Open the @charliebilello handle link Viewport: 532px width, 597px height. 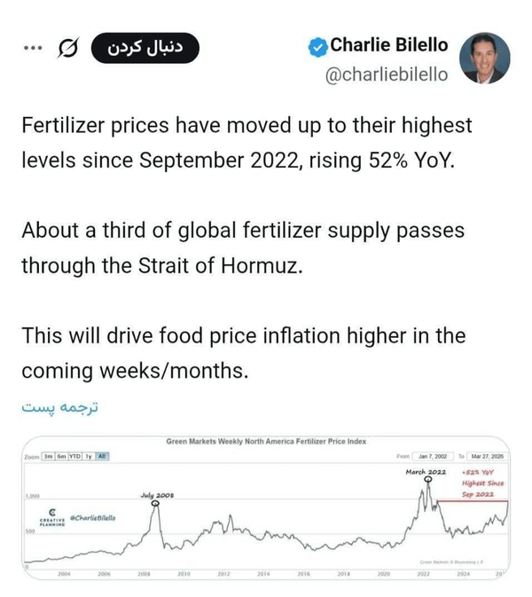387,74
